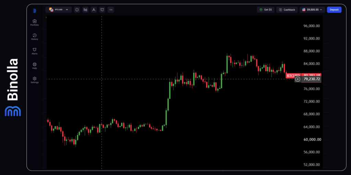Open the asset info icon
Screen dimensions: 351x175
77,10
